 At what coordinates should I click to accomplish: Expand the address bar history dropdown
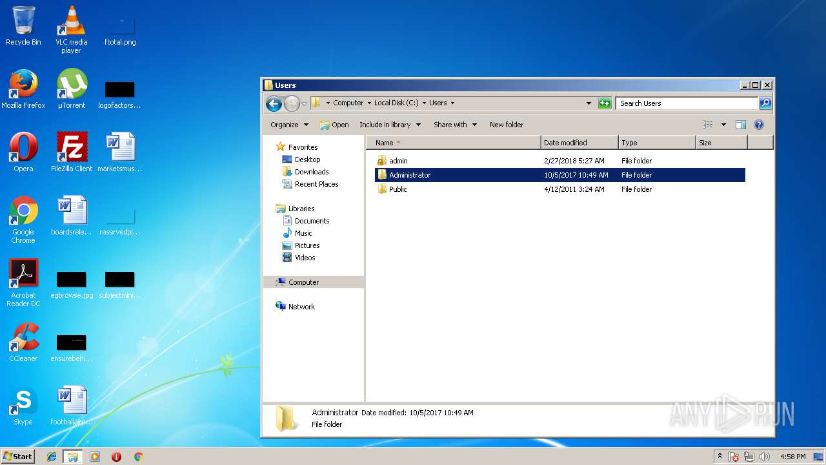(589, 103)
